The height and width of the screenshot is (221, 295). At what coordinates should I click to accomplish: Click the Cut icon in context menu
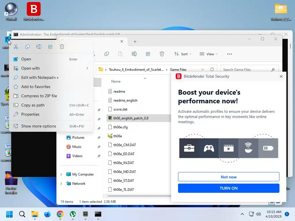[16, 47]
